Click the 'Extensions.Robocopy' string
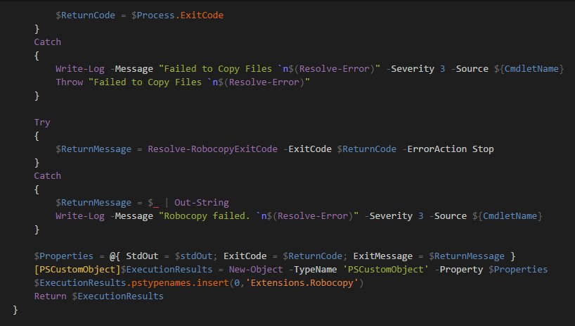This screenshot has height=326, width=575. click(302, 282)
